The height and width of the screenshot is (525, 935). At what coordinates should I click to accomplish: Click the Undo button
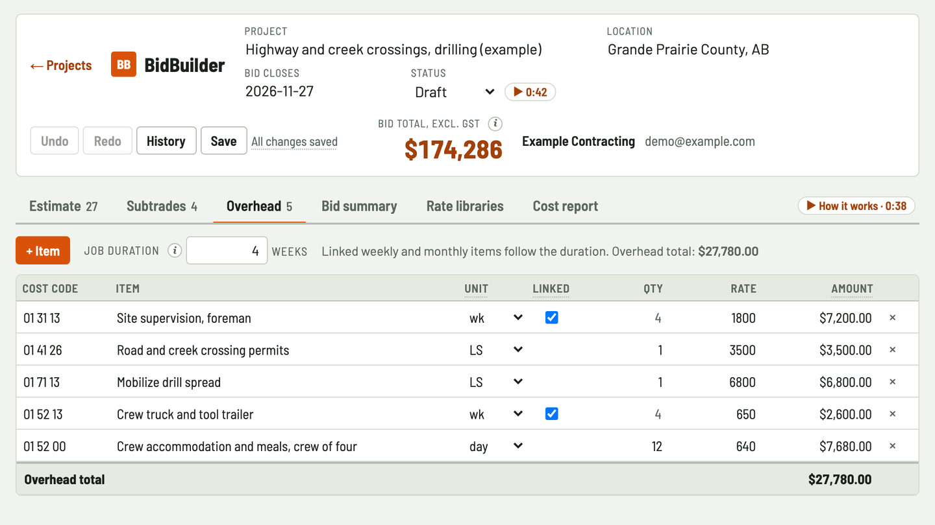(55, 141)
